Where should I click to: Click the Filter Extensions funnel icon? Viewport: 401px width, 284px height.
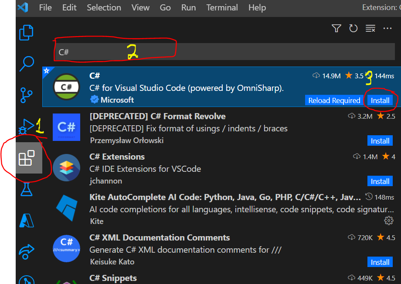[336, 28]
